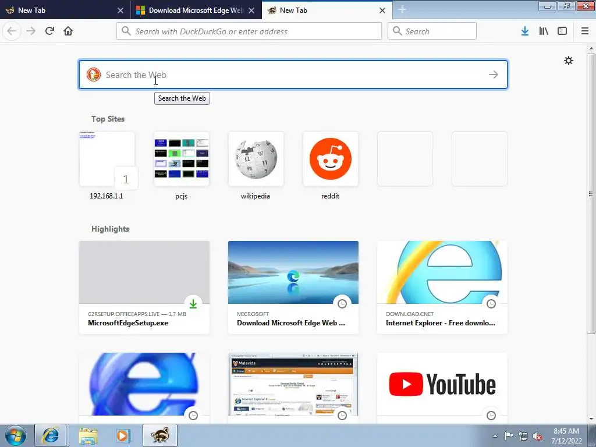Click the MICROSOFT source label
596x447 pixels.
point(253,314)
